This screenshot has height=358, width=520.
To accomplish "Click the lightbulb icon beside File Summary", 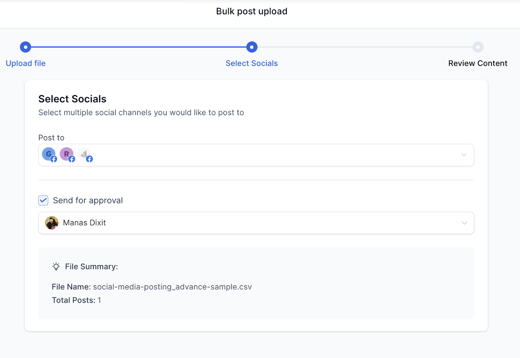I will tap(56, 267).
